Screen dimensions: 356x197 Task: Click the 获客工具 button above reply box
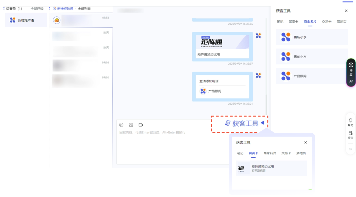(242, 123)
